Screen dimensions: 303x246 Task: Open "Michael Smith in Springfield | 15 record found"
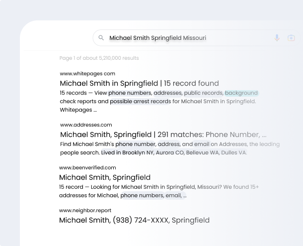[x=139, y=83]
